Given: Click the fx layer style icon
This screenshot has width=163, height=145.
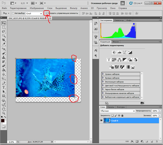Looking at the screenshot, I should pos(132,141).
